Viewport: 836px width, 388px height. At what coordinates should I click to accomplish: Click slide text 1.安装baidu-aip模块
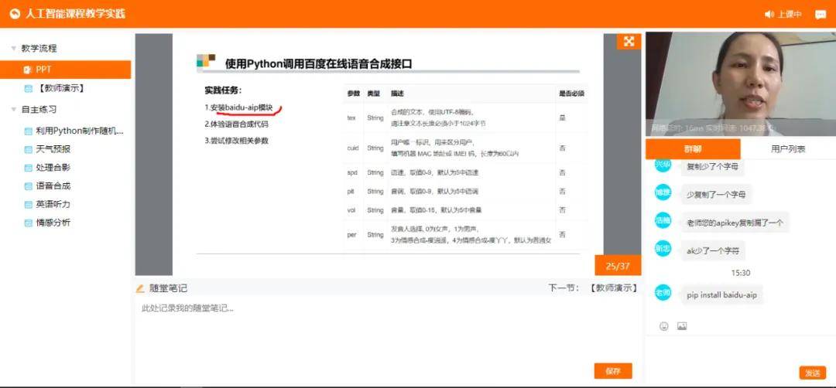[x=239, y=107]
